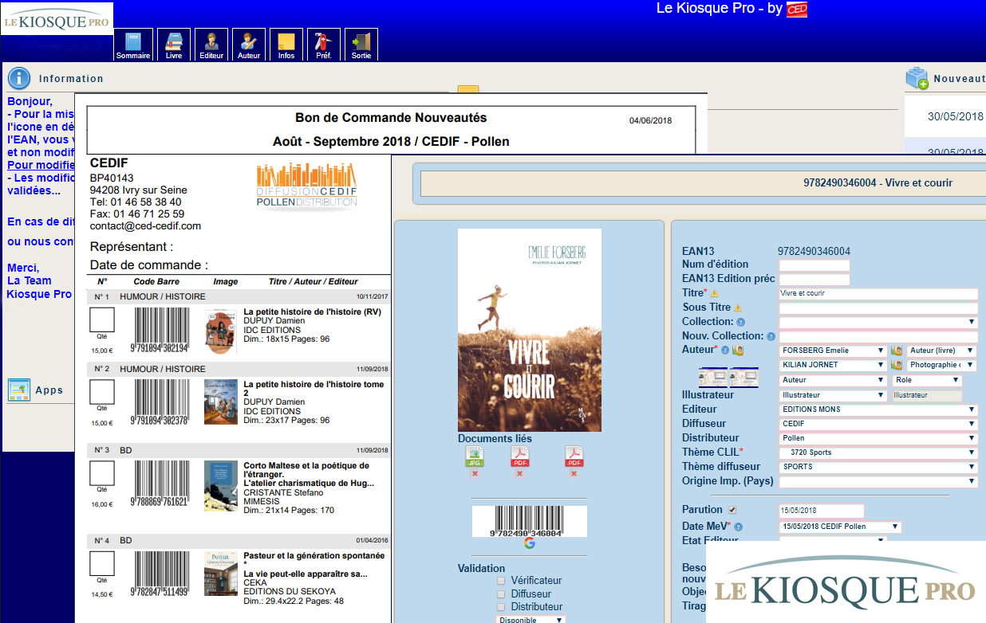Expand the Diffuseur dropdown showing CEDIF
Image resolution: width=986 pixels, height=623 pixels.
point(878,424)
